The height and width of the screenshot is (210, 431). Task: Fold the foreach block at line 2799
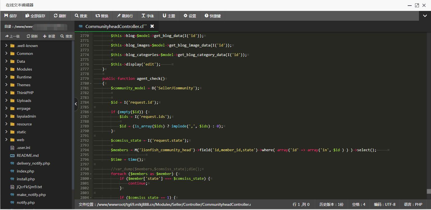pos(91,174)
